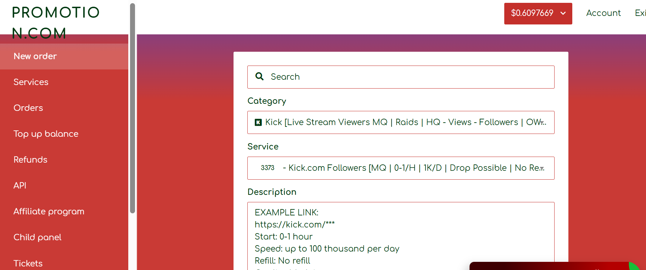The height and width of the screenshot is (270, 646).
Task: Go to Orders in sidebar
Action: [x=64, y=108]
